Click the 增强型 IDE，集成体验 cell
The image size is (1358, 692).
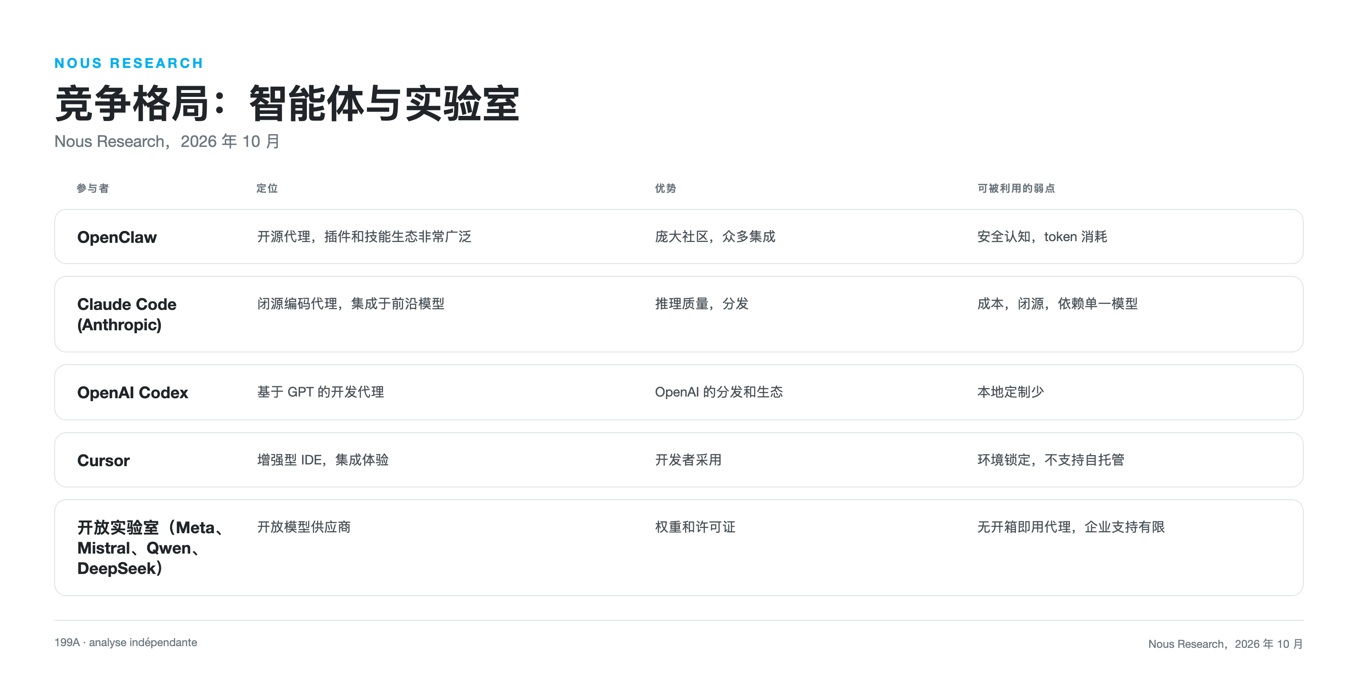pos(323,460)
